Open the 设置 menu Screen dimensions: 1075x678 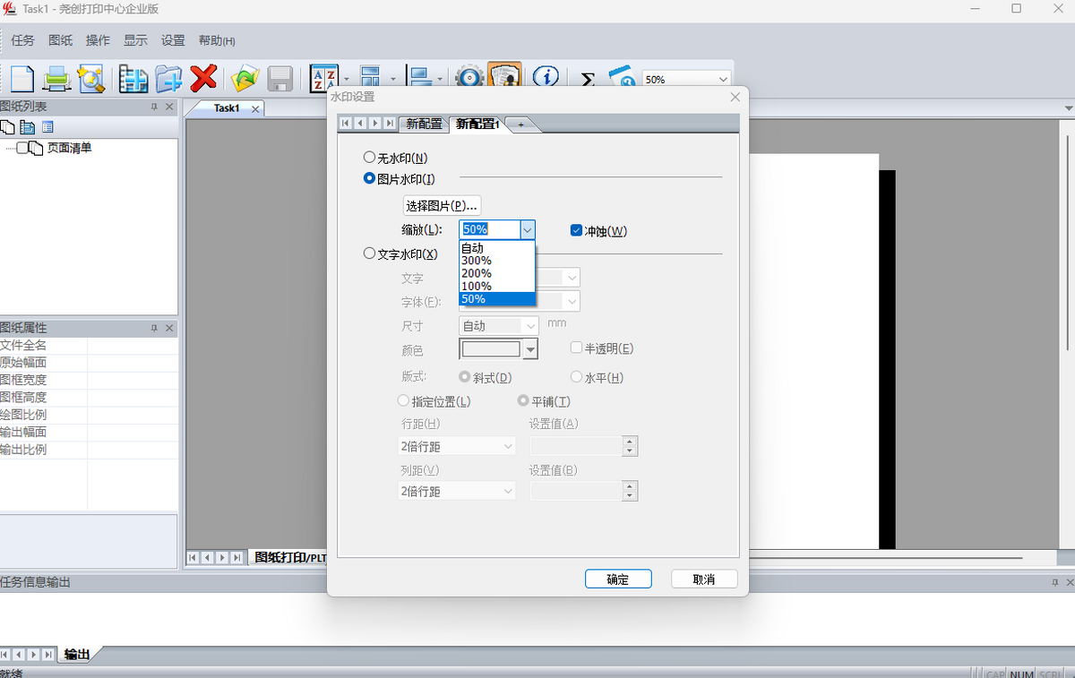click(173, 40)
